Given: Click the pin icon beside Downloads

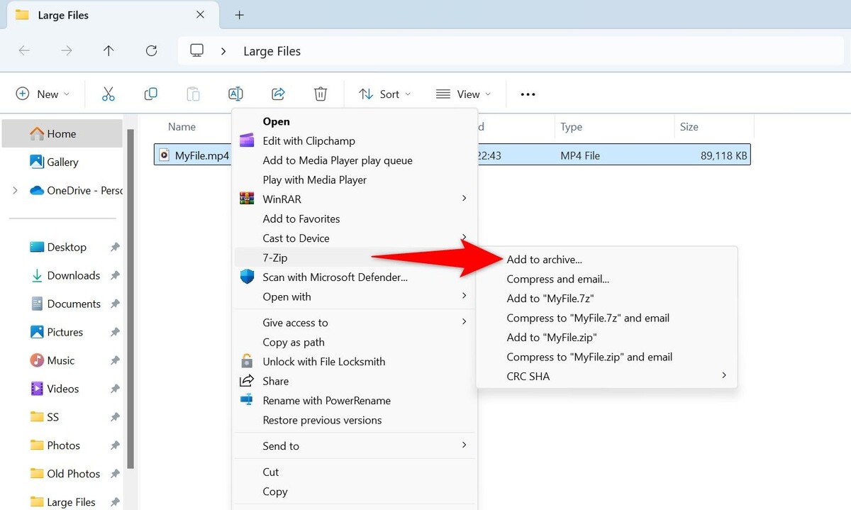Looking at the screenshot, I should [115, 275].
